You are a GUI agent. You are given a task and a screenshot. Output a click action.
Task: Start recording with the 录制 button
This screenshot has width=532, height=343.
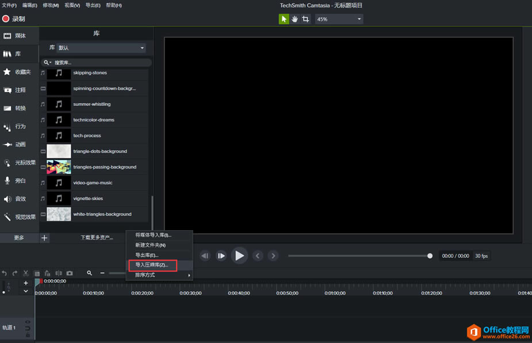14,19
